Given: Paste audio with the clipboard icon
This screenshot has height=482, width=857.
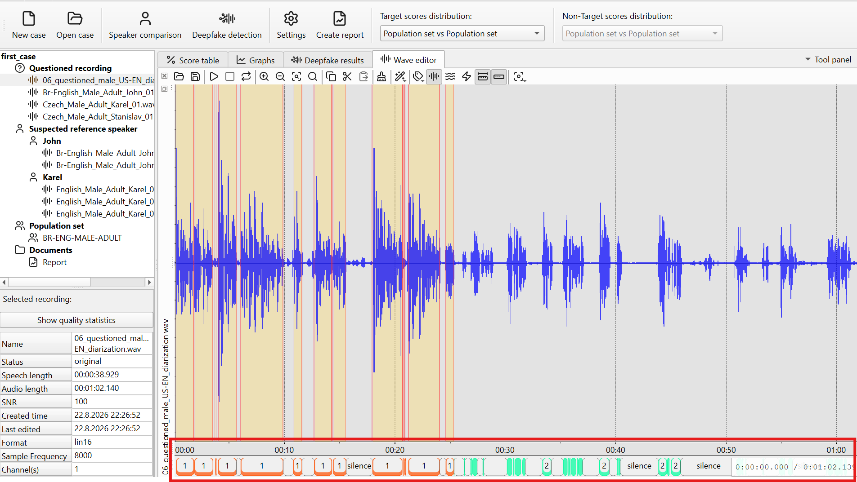Looking at the screenshot, I should [363, 76].
